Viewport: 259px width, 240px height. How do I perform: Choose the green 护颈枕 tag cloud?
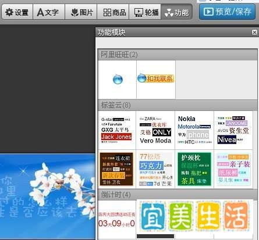tap(194, 169)
